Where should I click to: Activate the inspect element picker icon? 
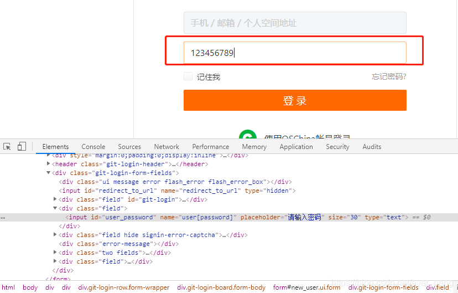pos(7,146)
